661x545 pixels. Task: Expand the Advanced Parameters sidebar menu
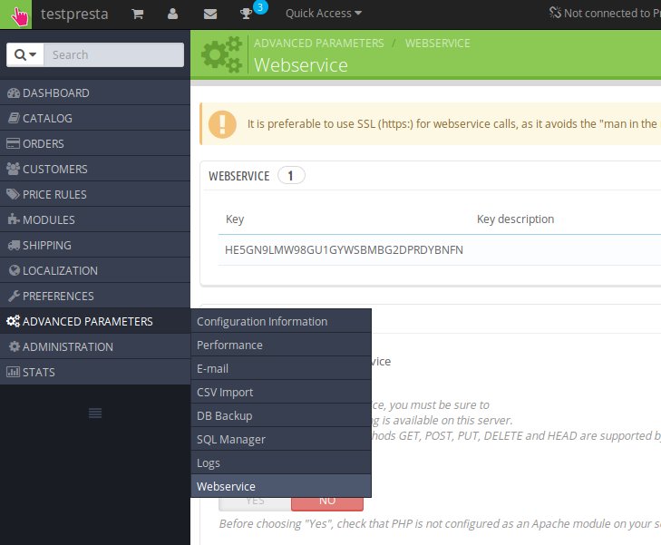(87, 322)
